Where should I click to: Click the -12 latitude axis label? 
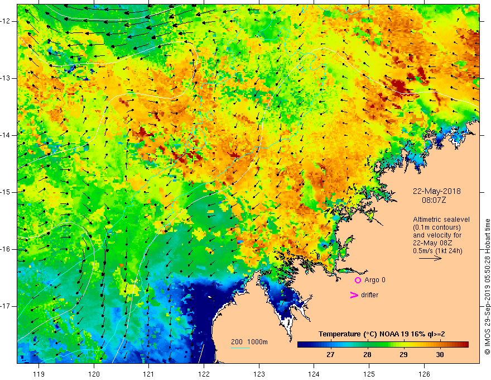click(6, 21)
